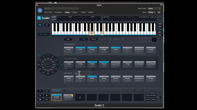Select A sus2 pattern slot
197x110 pixels.
point(57,97)
